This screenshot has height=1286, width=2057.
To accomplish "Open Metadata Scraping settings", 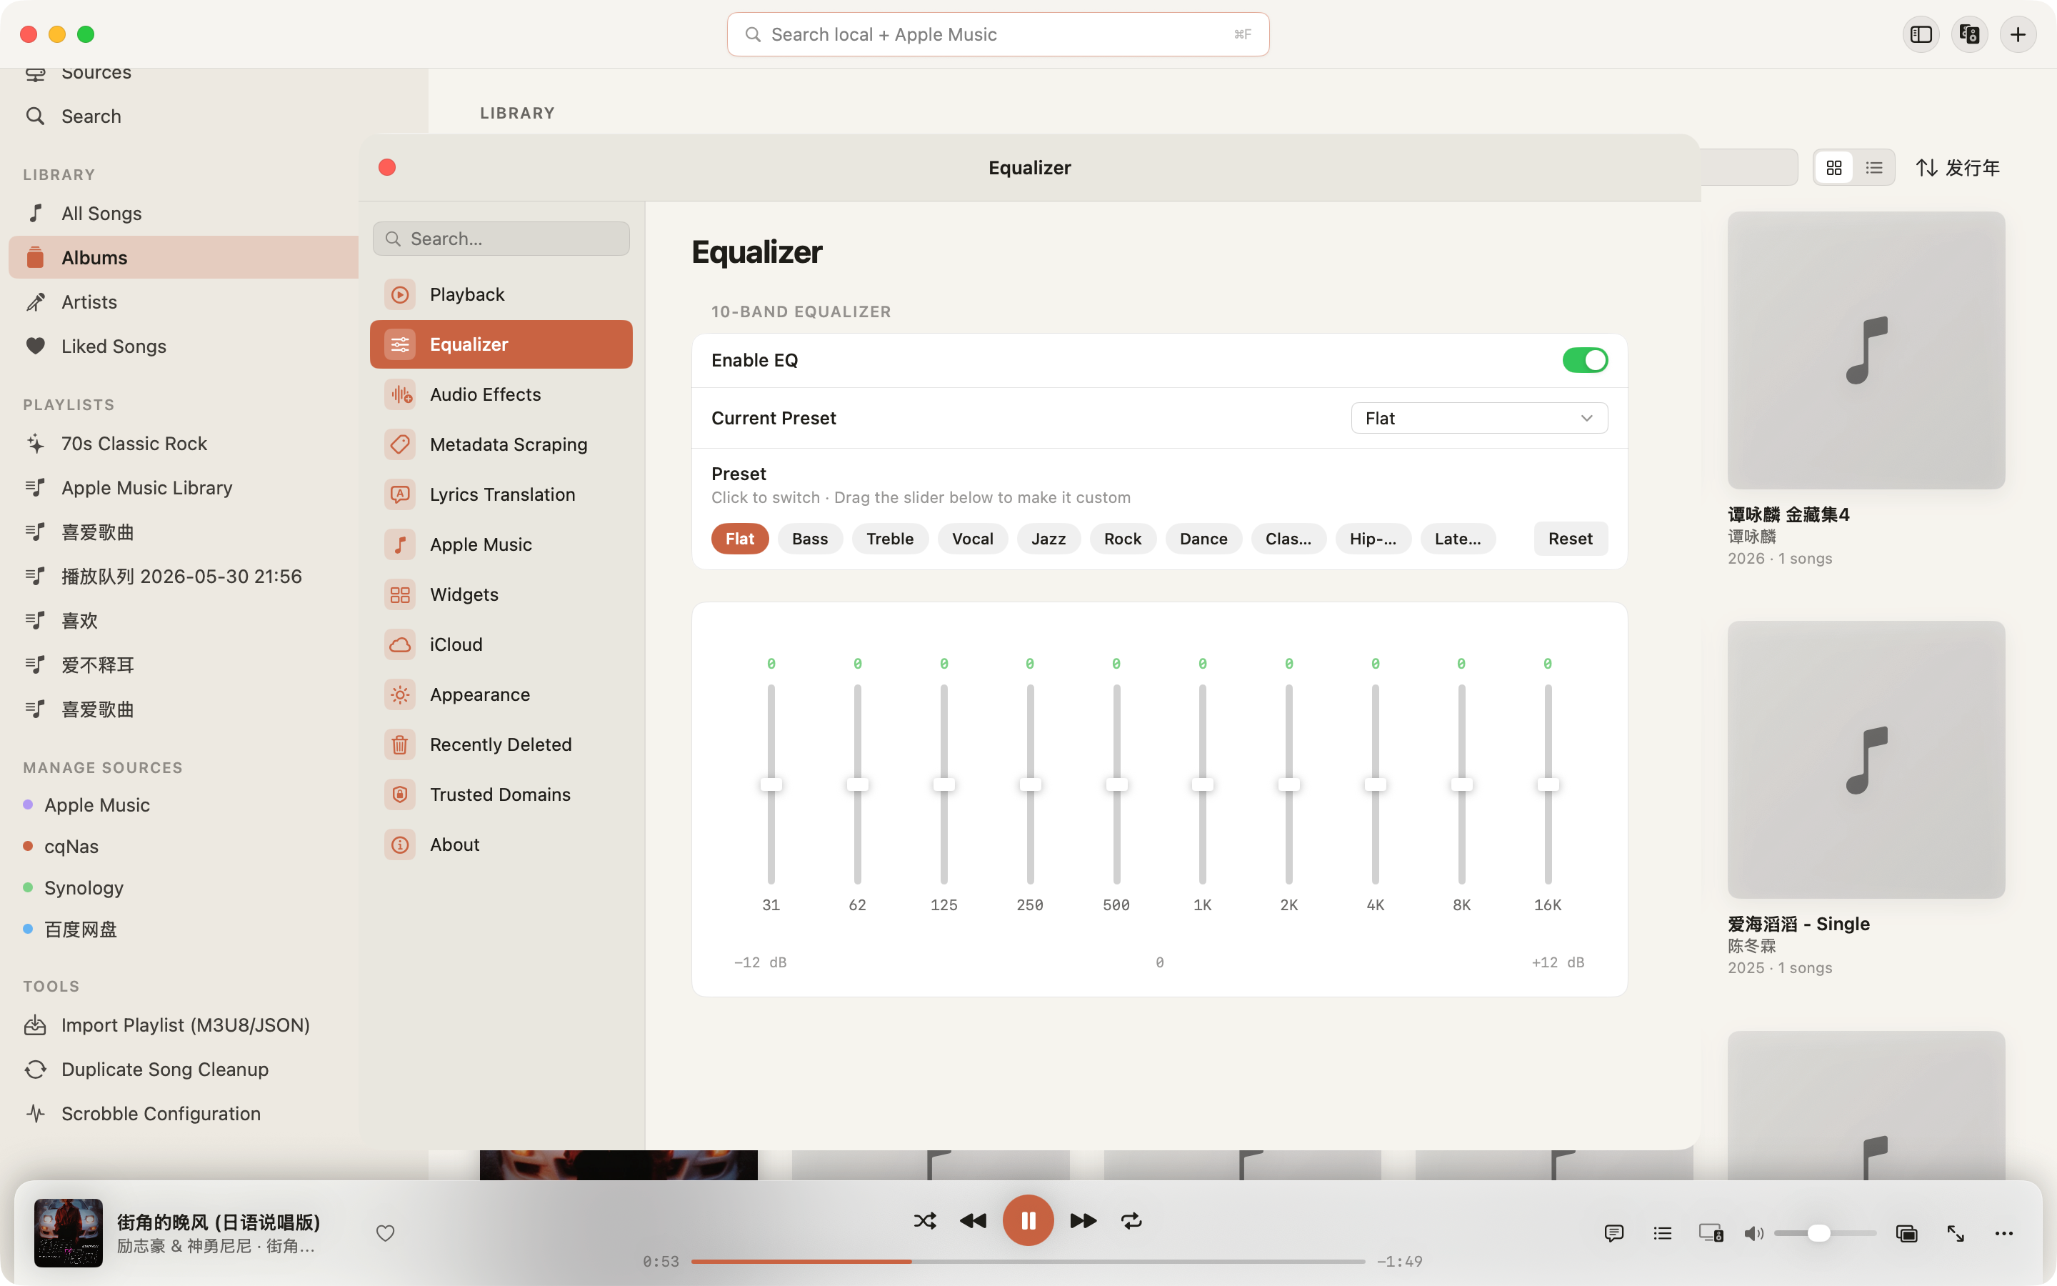I will tap(501, 444).
